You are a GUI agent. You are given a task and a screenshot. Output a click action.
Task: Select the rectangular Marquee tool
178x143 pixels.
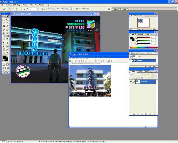click(x=4, y=20)
